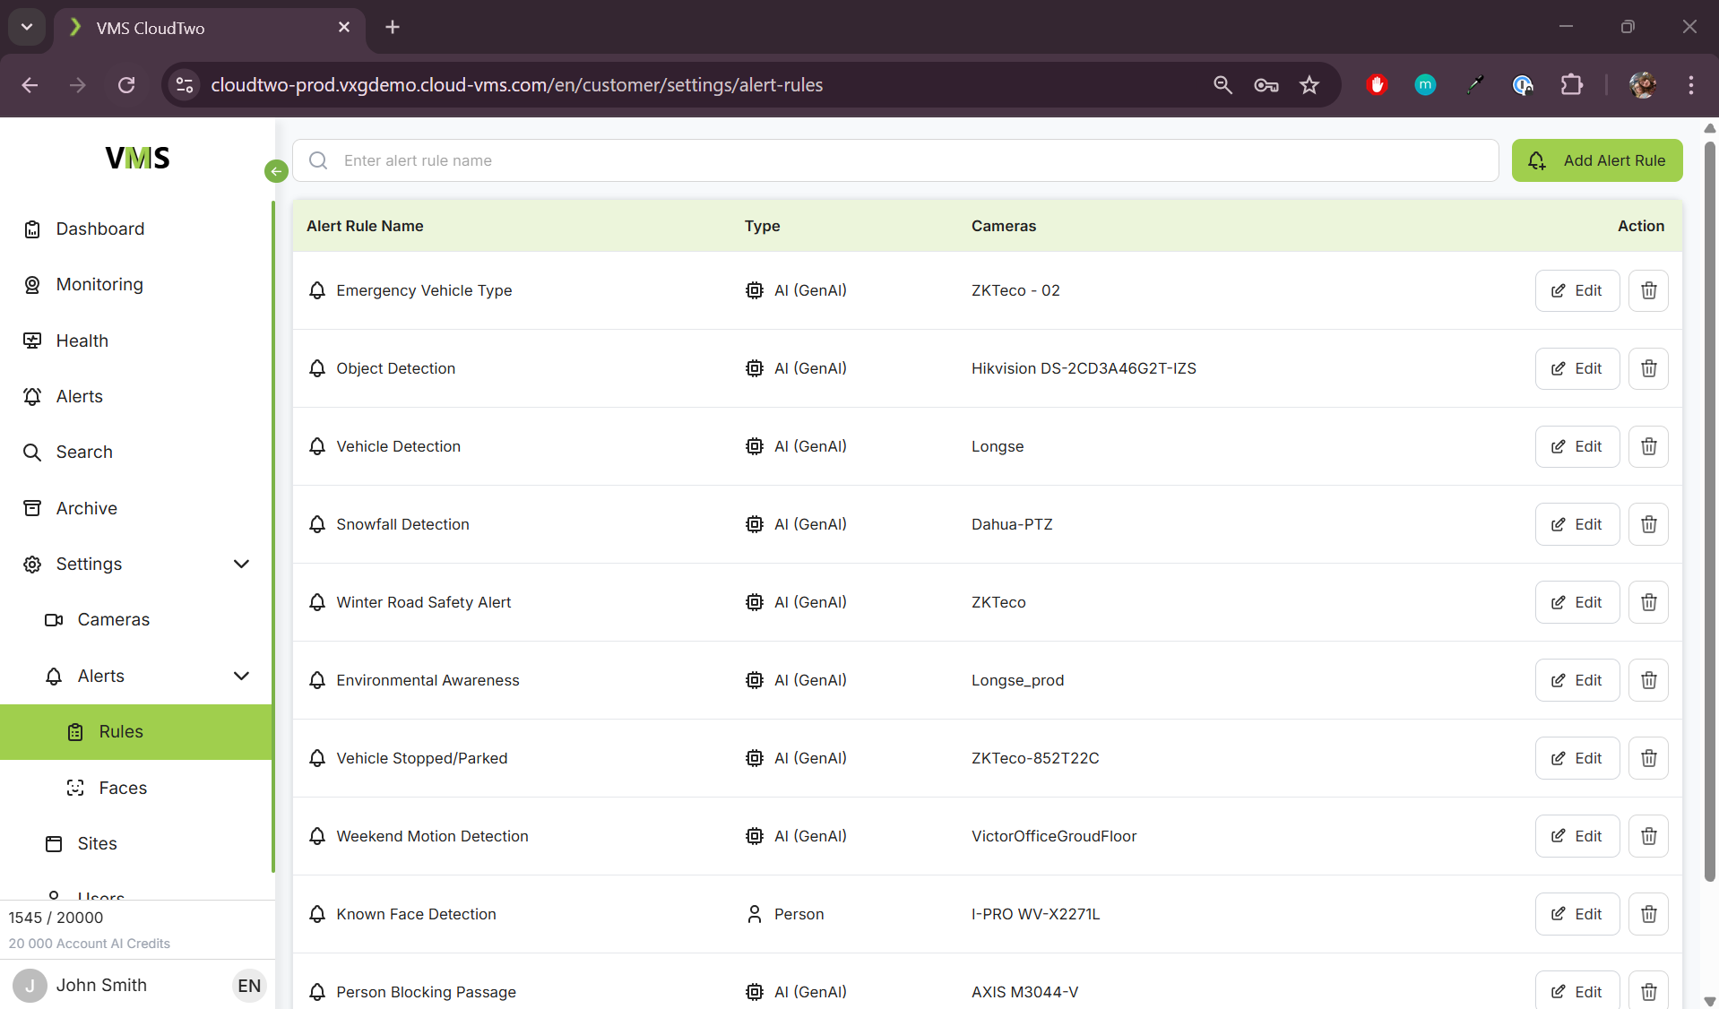This screenshot has width=1719, height=1009.
Task: Open the Dashboard page
Action: 99,229
